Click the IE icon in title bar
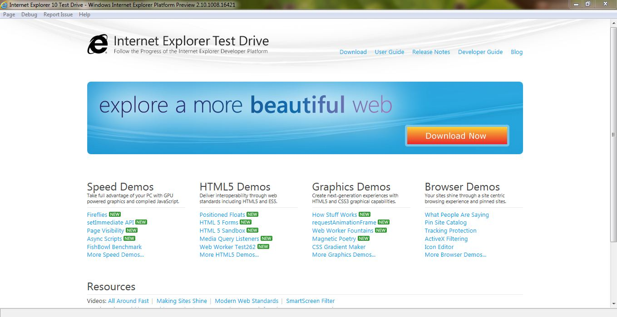Screen dimensions: 617x317 coord(4,5)
